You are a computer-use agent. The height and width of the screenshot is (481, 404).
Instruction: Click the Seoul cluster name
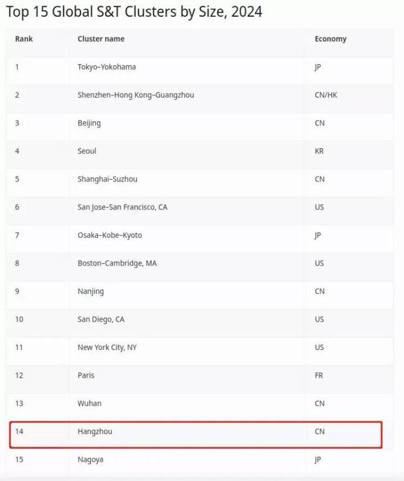tap(87, 151)
